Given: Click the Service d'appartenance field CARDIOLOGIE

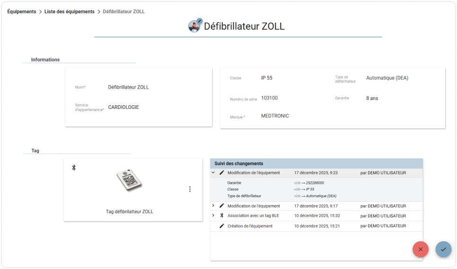Looking at the screenshot, I should [123, 107].
